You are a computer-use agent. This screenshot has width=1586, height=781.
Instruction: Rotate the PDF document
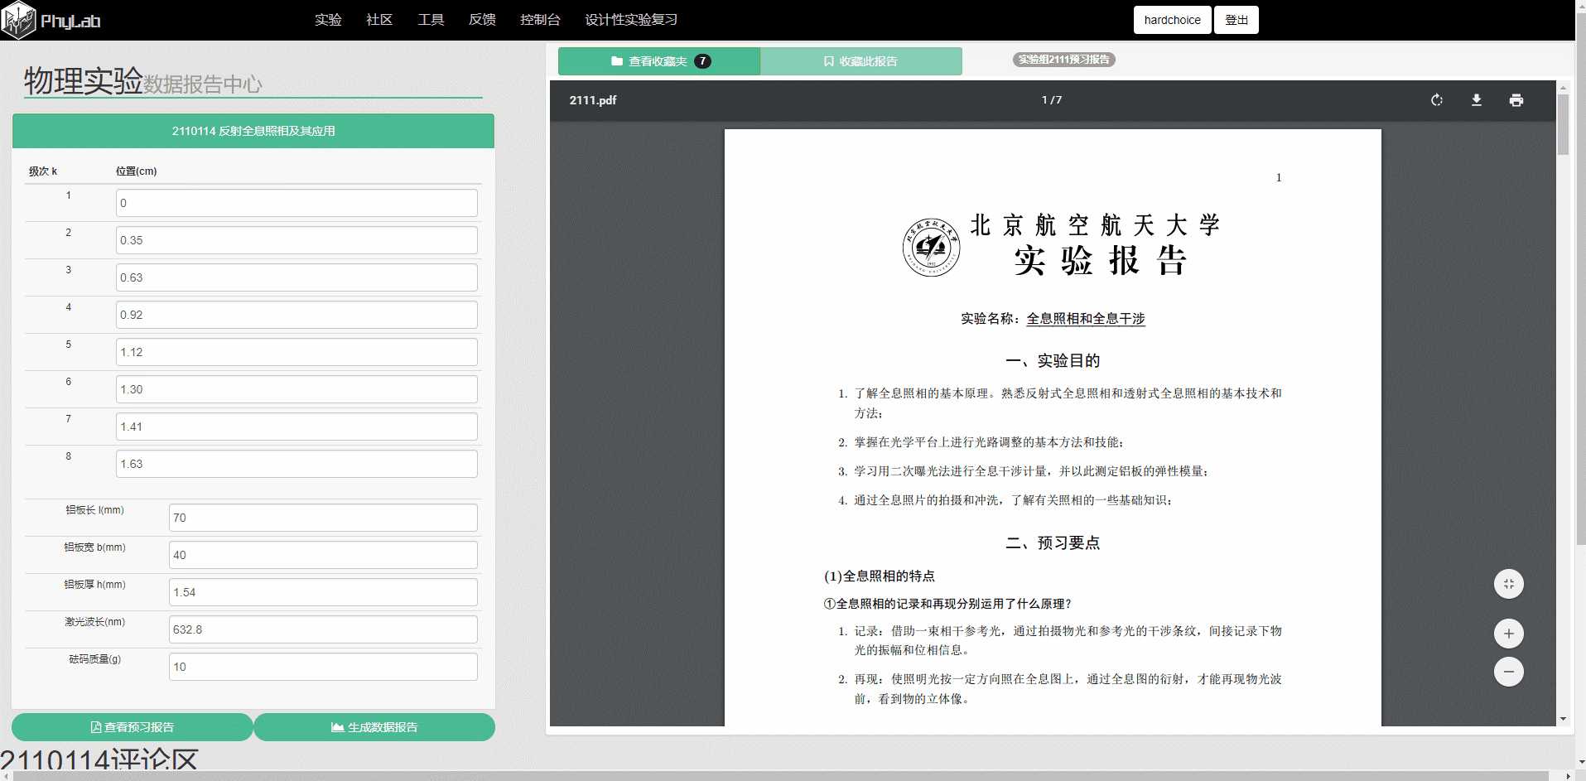point(1437,100)
